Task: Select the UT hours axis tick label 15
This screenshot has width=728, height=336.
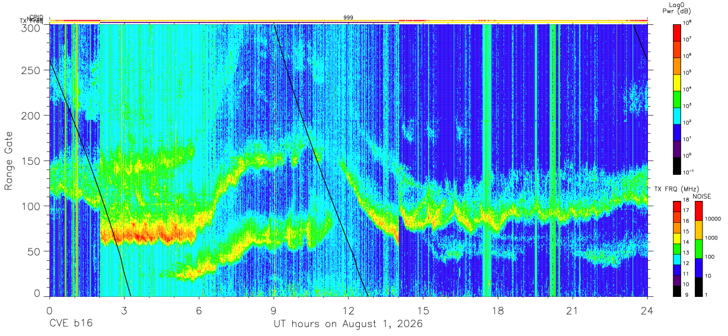Action: pyautogui.click(x=423, y=310)
